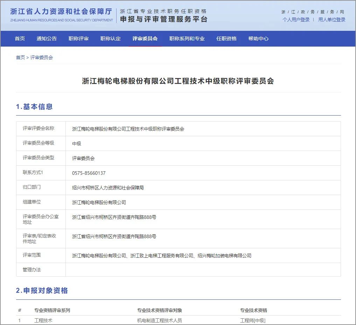The image size is (356, 325).
Task: Select the 工程技术 cell in row 1
Action: click(x=43, y=320)
